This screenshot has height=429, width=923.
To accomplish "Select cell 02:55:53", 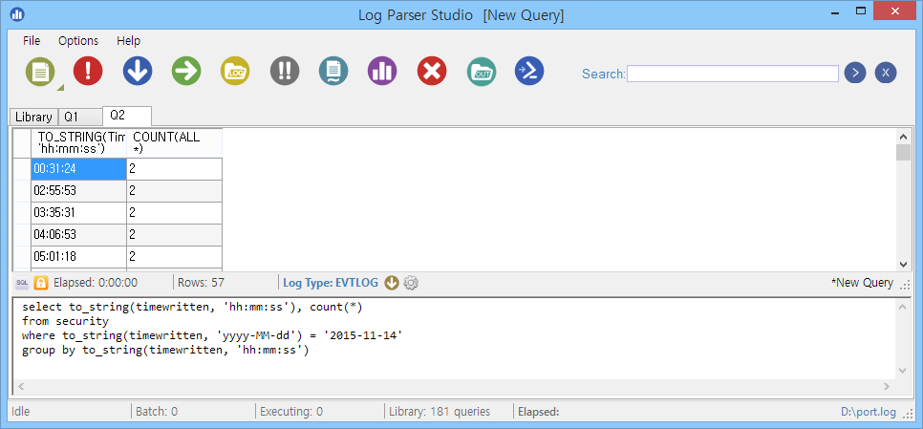I will tap(79, 191).
